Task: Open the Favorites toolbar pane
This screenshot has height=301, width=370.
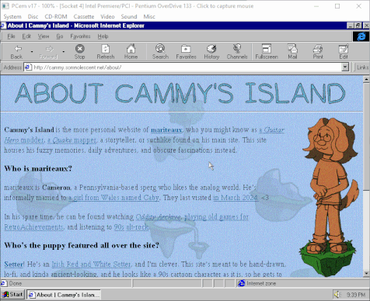Action: click(x=186, y=52)
